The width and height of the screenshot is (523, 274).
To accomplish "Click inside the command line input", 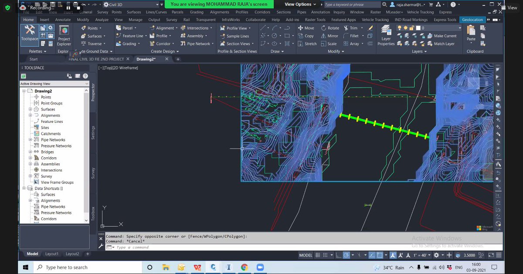I will [x=174, y=247].
